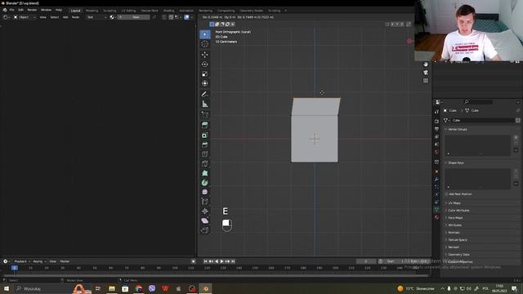Open material Slot dropdown
The width and height of the screenshot is (523, 294).
(96, 17)
